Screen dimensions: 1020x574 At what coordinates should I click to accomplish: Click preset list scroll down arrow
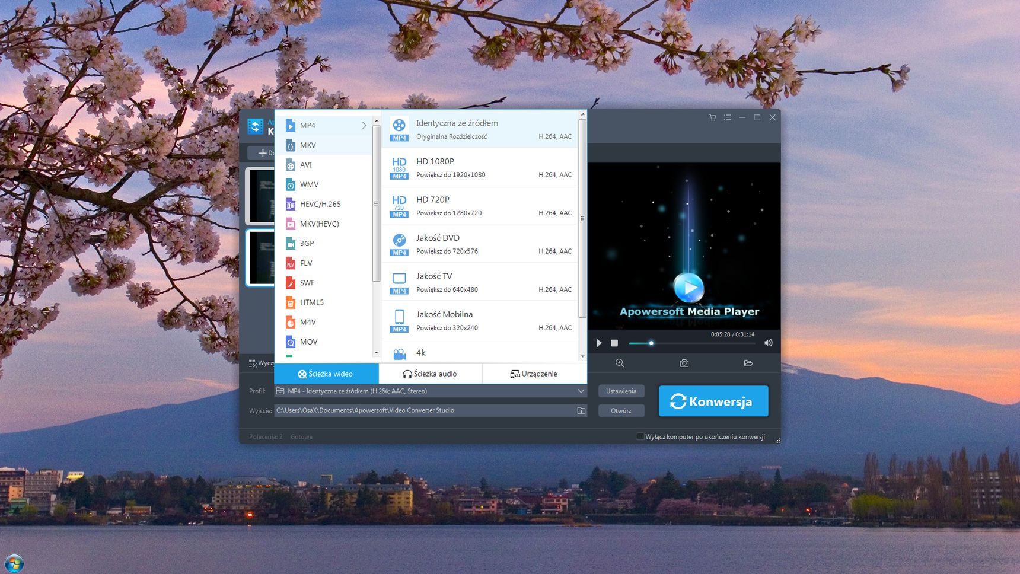582,356
